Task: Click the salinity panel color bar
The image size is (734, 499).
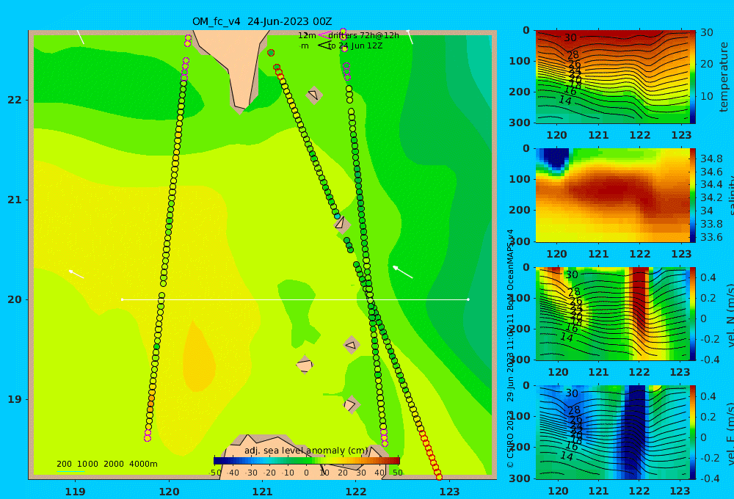Action: [692, 195]
